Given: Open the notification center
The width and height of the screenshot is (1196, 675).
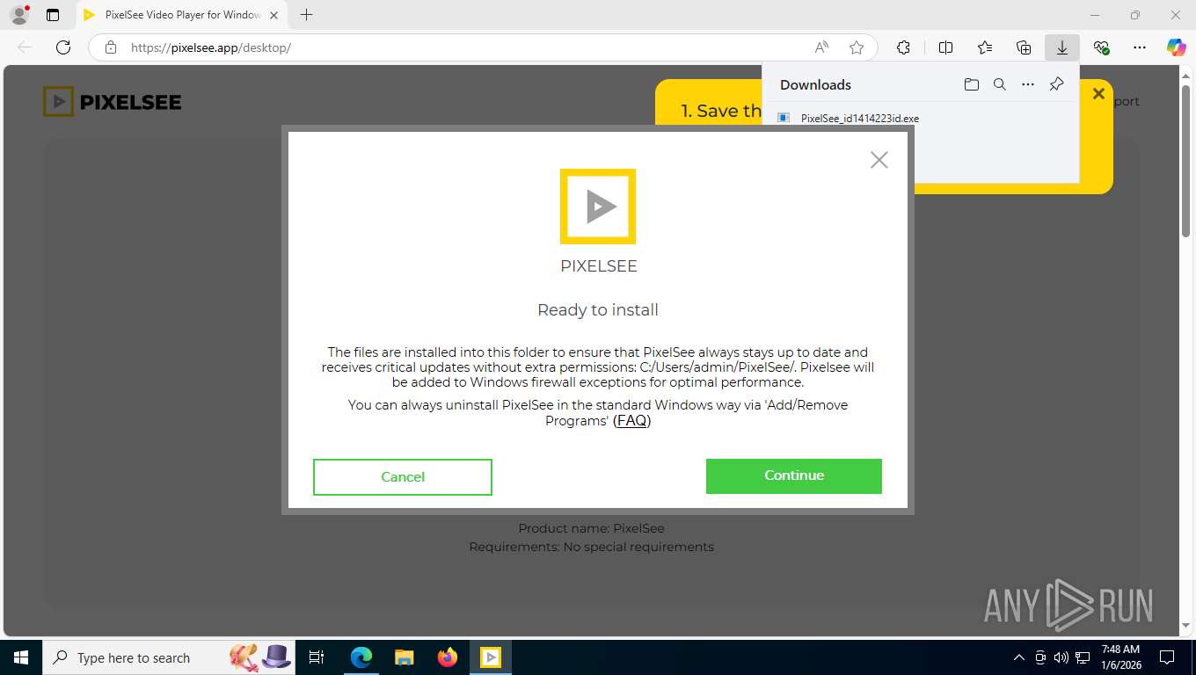Looking at the screenshot, I should (1167, 657).
